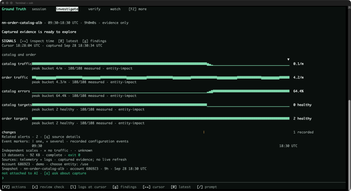Switch to the session tab

point(39,9)
